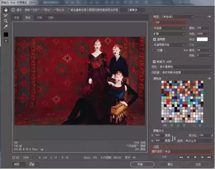
Task: Open the 循环选项 永远 looping dropdown
Action: click(x=188, y=152)
